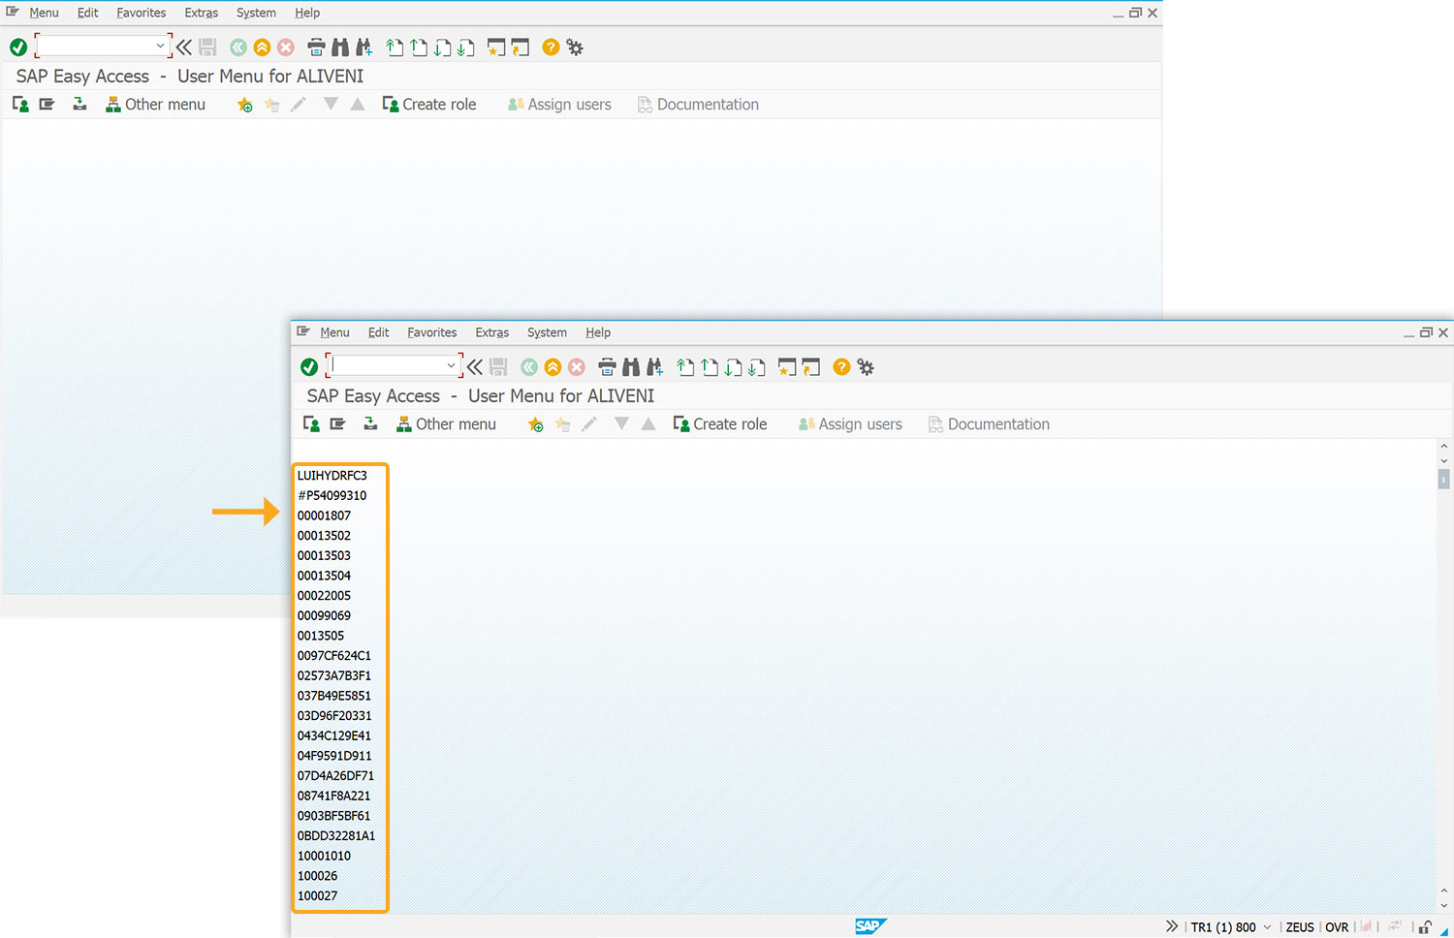Click red Cancel icon in front window
The width and height of the screenshot is (1454, 938).
tap(577, 367)
